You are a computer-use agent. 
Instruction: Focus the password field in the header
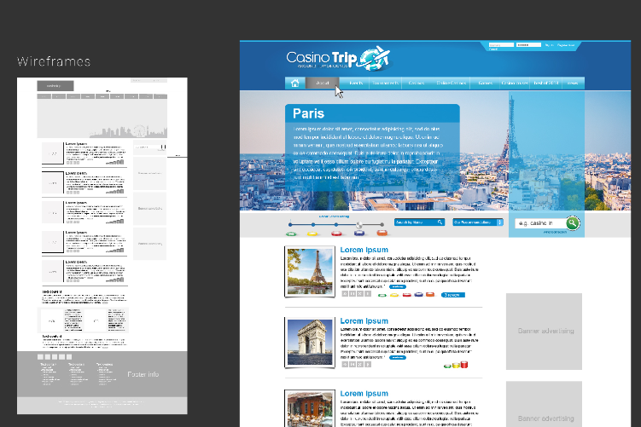coord(528,45)
